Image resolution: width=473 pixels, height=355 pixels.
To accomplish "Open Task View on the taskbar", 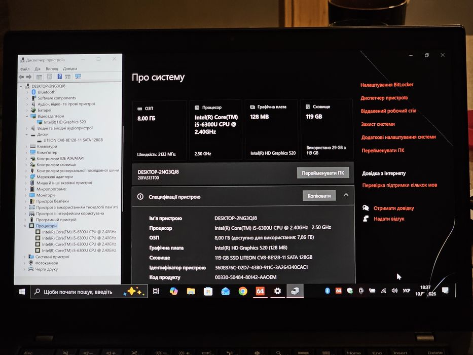I will click(x=156, y=291).
